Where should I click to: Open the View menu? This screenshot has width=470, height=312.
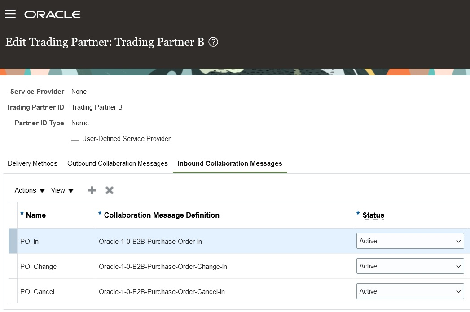59,190
